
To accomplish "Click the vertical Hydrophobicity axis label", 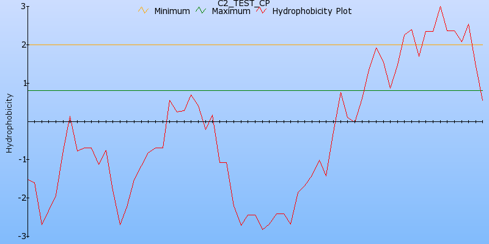I will point(9,123).
